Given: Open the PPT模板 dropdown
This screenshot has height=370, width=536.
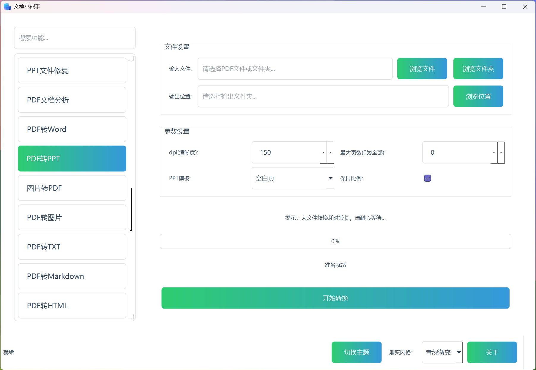Looking at the screenshot, I should pos(293,178).
